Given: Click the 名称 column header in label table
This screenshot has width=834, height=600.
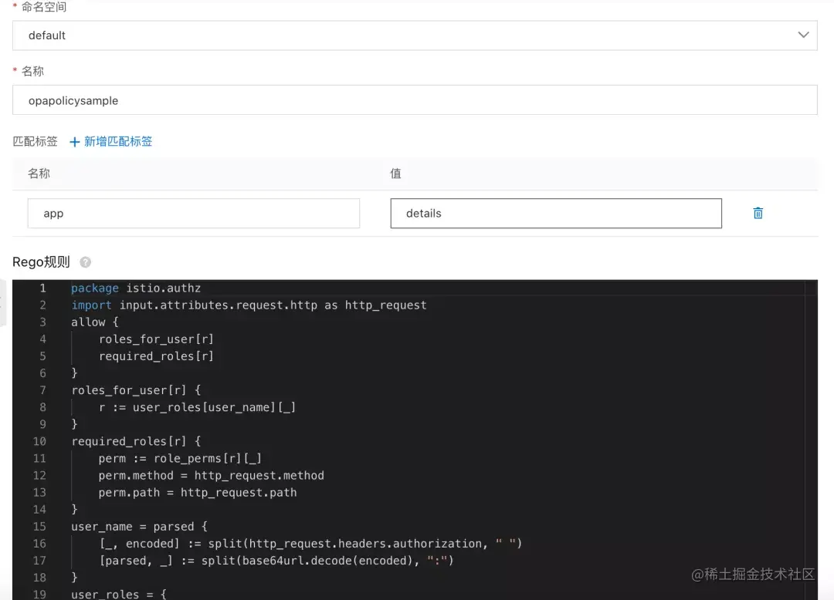Looking at the screenshot, I should pyautogui.click(x=39, y=174).
